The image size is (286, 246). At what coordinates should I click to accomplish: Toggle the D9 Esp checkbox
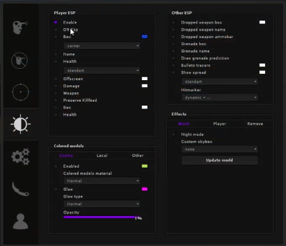56,29
